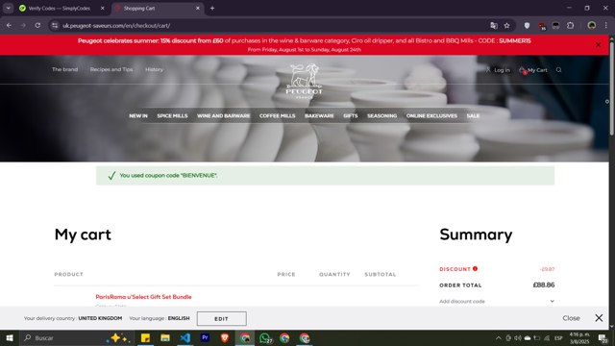The image size is (615, 346).
Task: Open the volume control in system tray
Action: click(518, 337)
